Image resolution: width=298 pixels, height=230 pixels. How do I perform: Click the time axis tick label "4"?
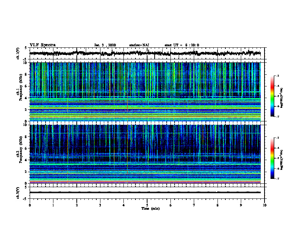click(123, 205)
